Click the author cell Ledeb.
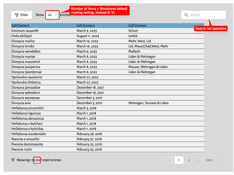The width and height of the screenshot is (234, 175). (133, 36)
